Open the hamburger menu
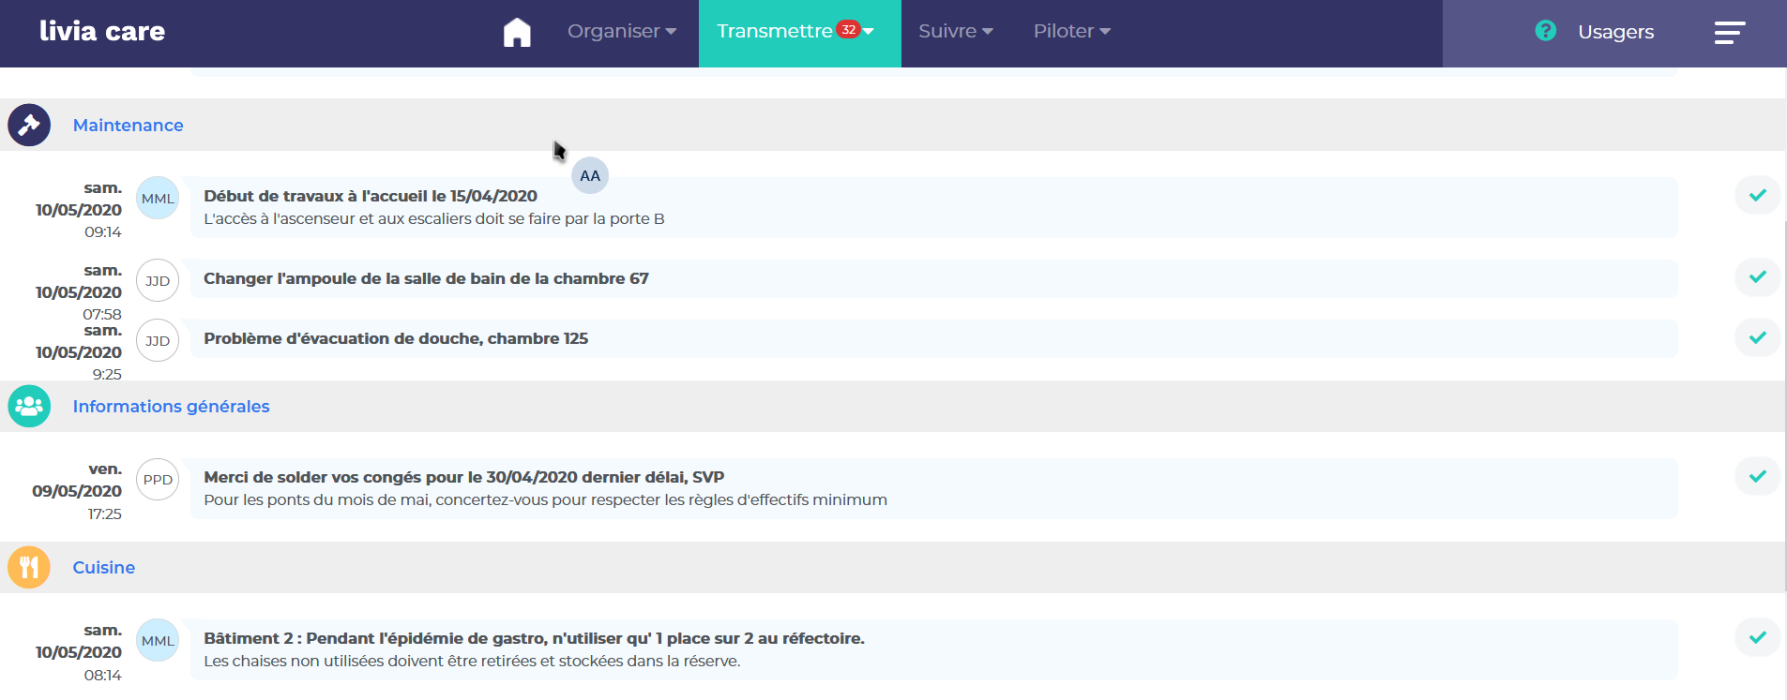This screenshot has height=700, width=1787. click(x=1729, y=33)
